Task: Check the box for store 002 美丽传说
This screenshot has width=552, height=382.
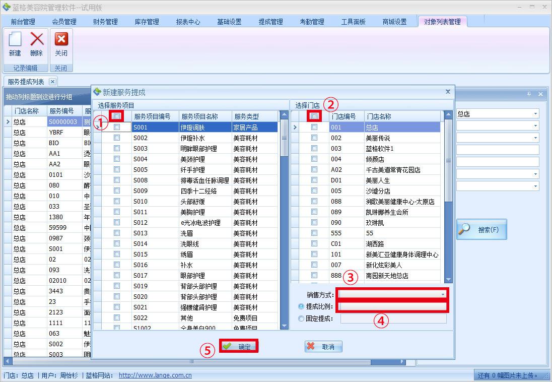Action: (x=314, y=138)
